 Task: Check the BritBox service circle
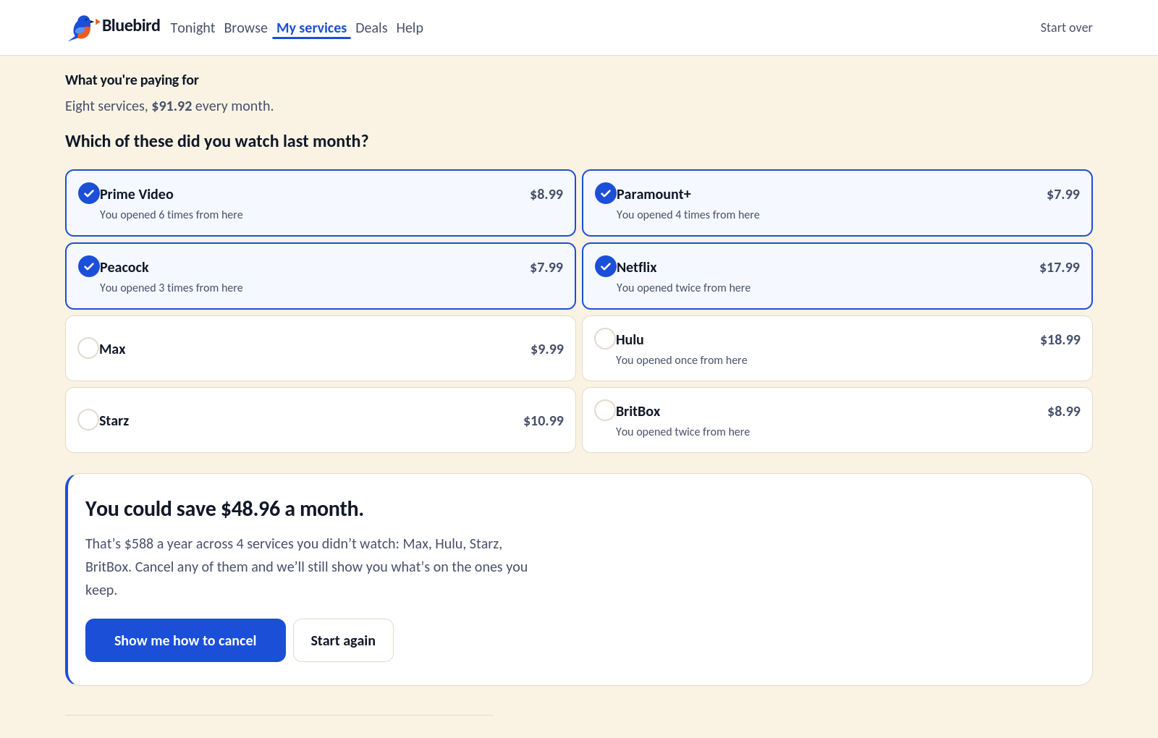click(x=605, y=410)
